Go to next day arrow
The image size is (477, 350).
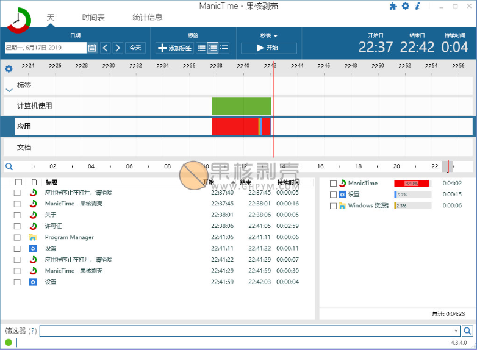coord(118,48)
